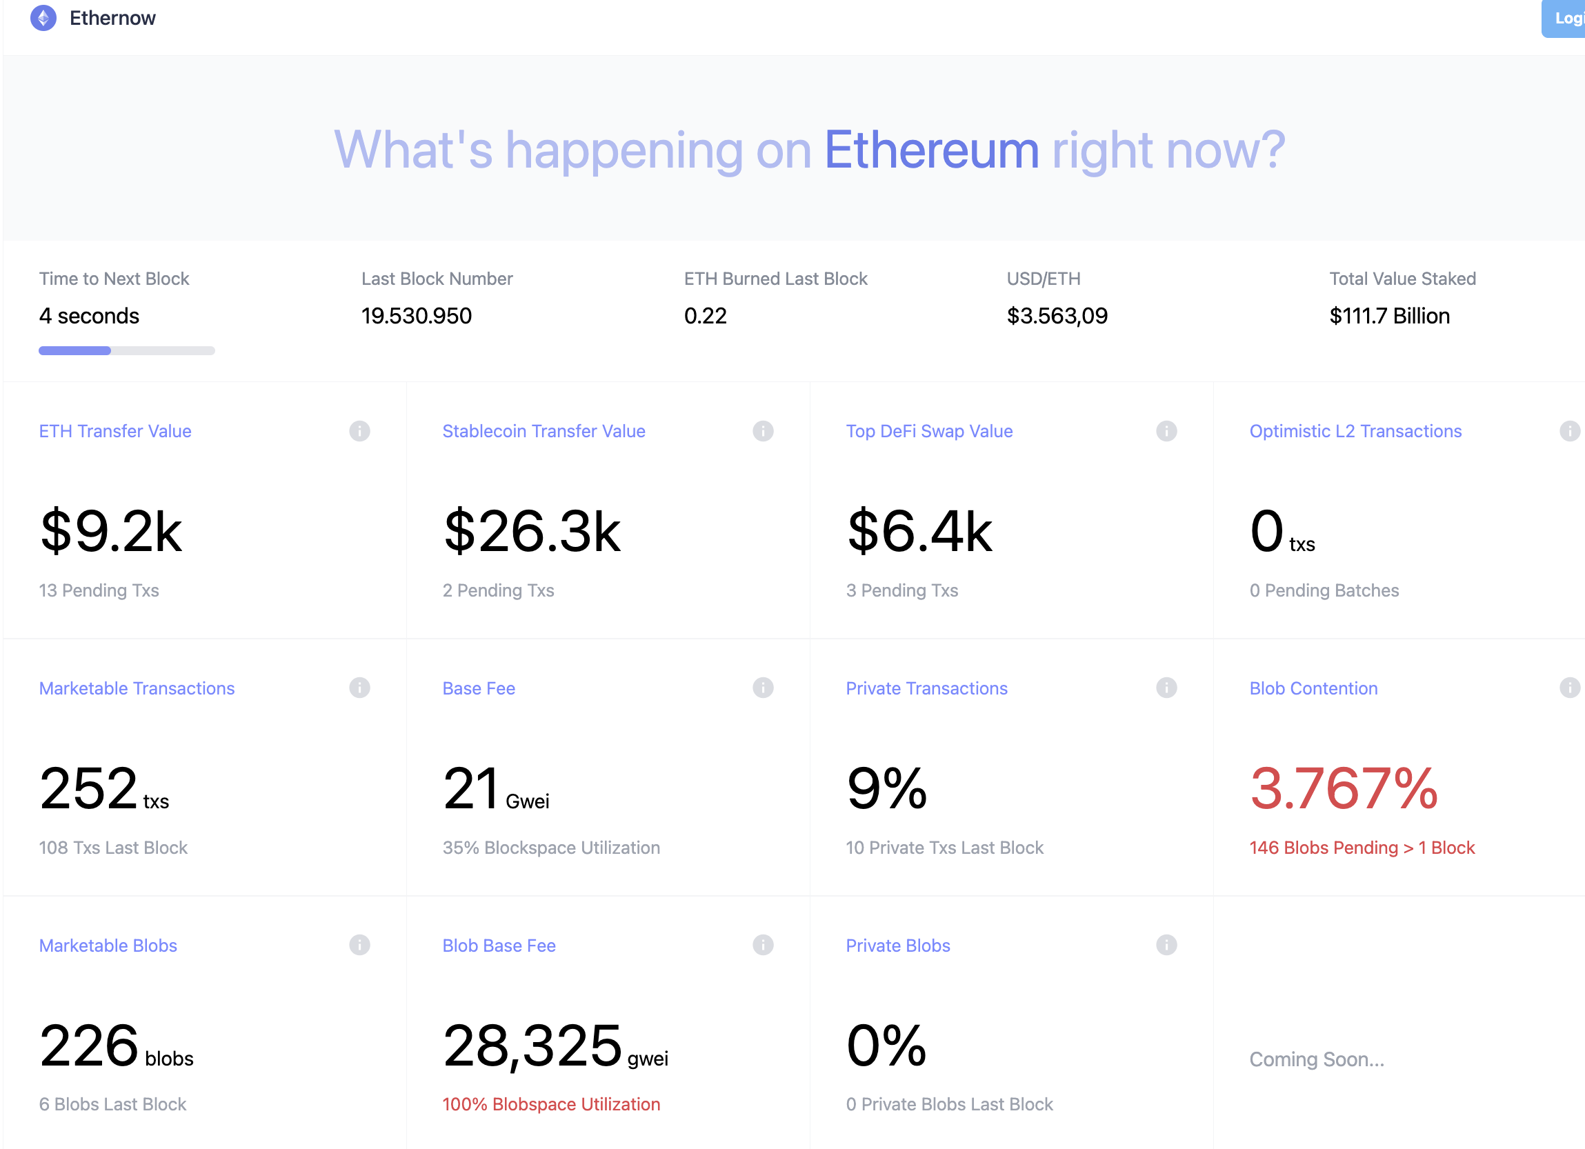Click Optimistic L2 Transactions info icon
The height and width of the screenshot is (1149, 1585).
tap(1569, 431)
